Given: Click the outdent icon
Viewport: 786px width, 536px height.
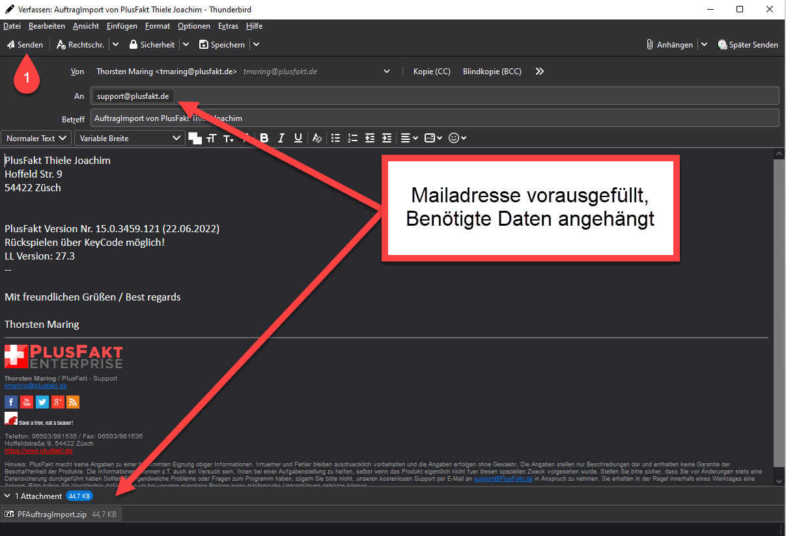Looking at the screenshot, I should tap(370, 138).
